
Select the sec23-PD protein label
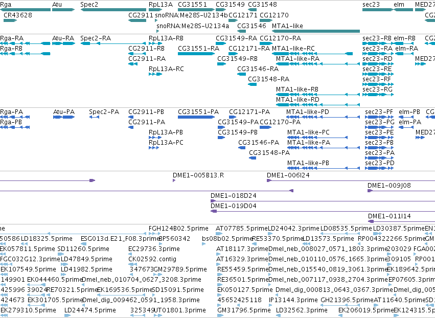coord(380,163)
